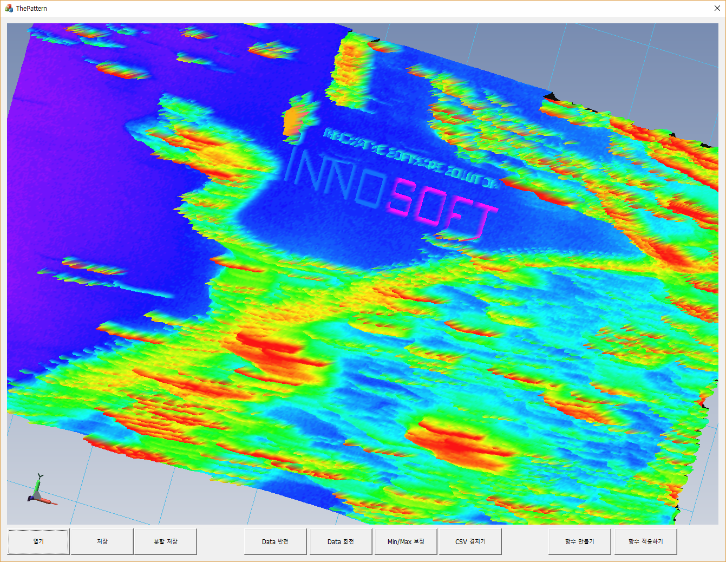
Task: Click the 함수 적용하기 button
Action: pyautogui.click(x=646, y=541)
